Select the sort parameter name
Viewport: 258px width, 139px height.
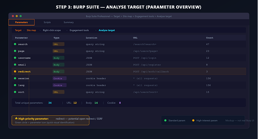tap(21, 92)
